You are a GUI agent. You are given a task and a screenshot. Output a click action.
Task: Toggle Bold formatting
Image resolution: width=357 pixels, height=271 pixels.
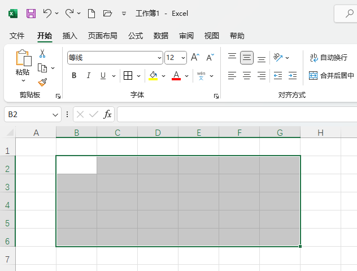(x=74, y=75)
